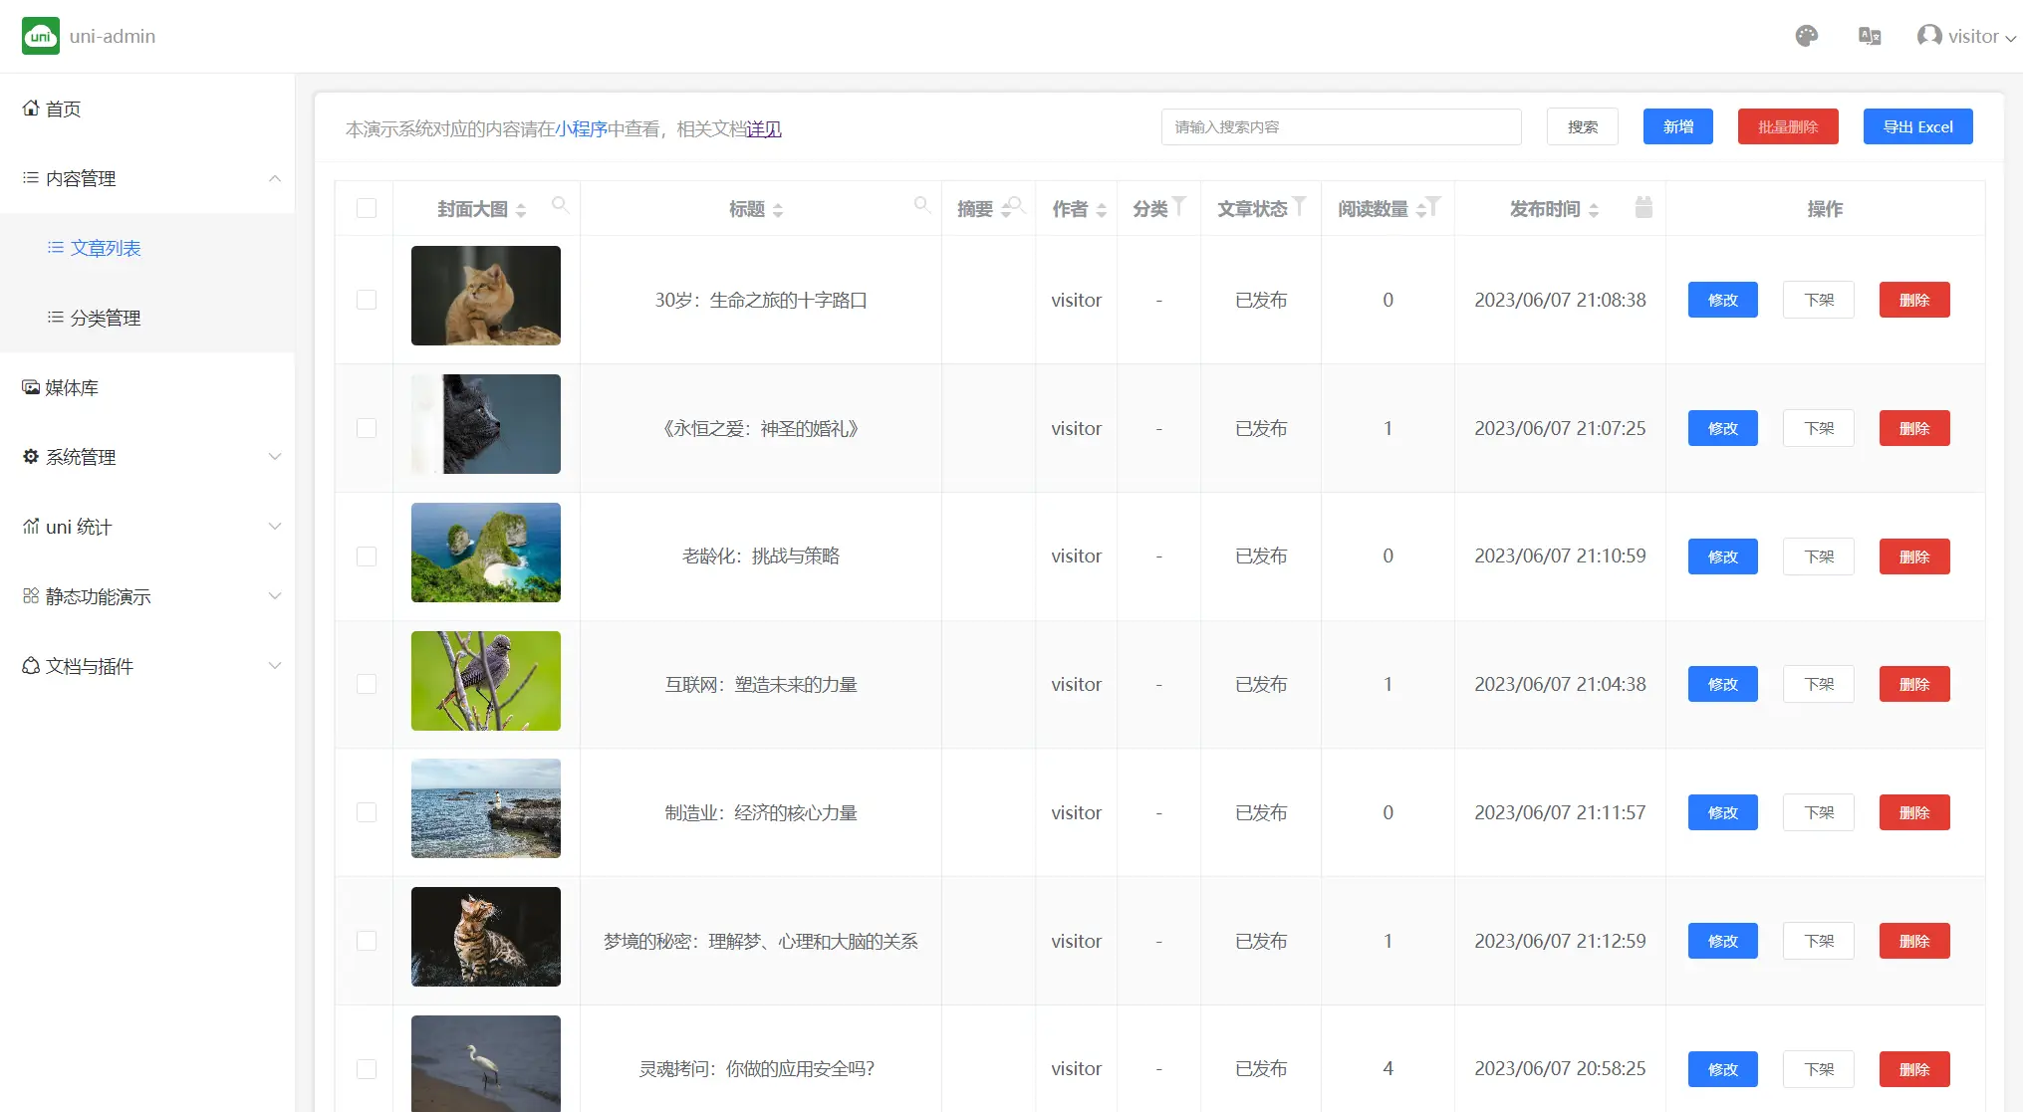The image size is (2023, 1112).
Task: Click the search icon in 封面大图 header
Action: (560, 205)
